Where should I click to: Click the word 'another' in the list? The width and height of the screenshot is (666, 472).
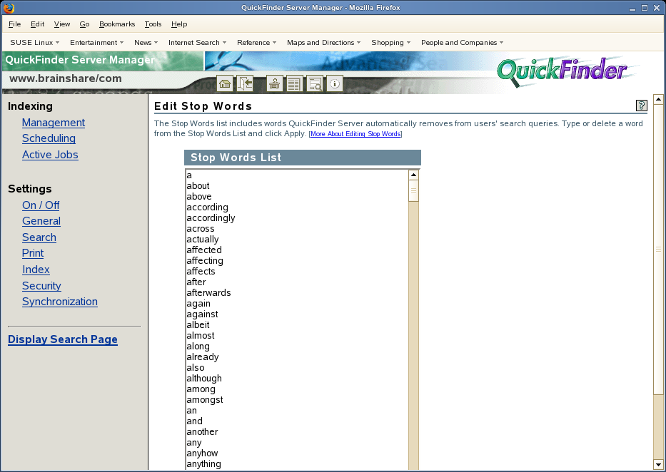point(202,431)
